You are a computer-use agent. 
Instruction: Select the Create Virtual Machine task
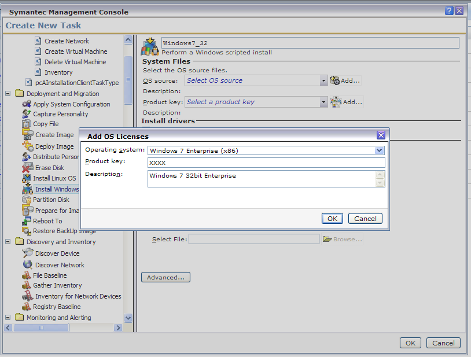(x=76, y=51)
